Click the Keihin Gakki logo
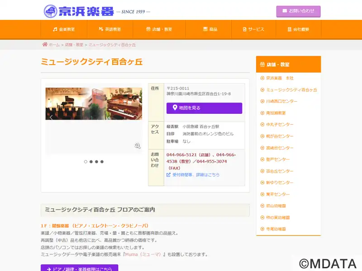Image resolution: width=362 pixels, height=271 pixels. tap(79, 11)
